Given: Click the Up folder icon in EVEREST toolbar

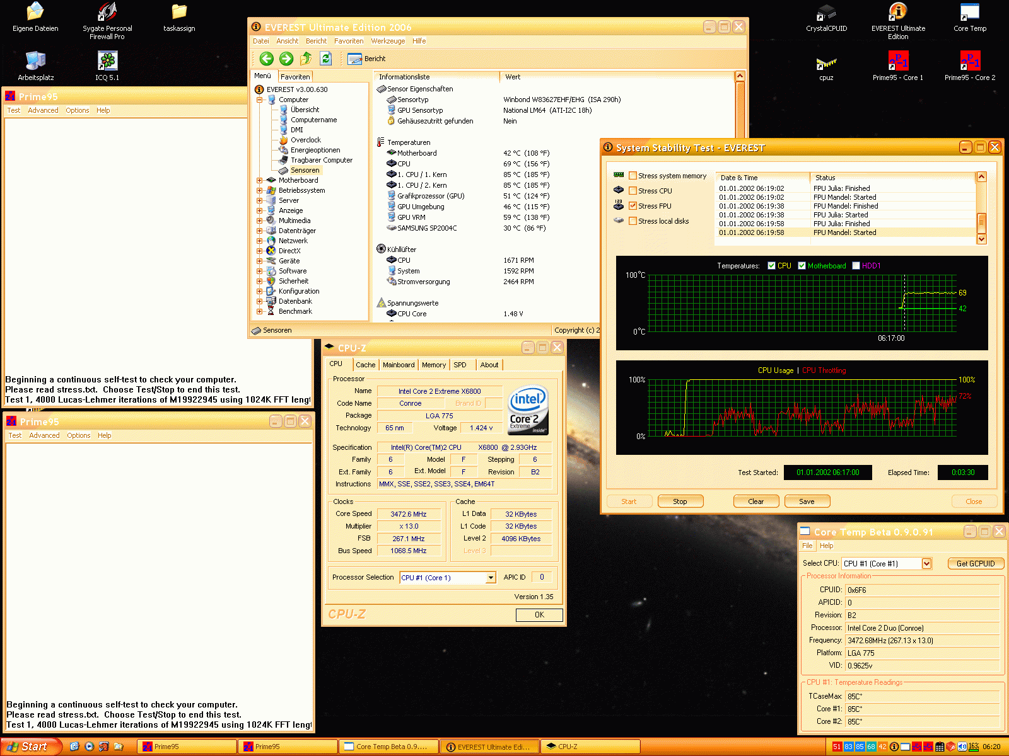Looking at the screenshot, I should [x=306, y=59].
